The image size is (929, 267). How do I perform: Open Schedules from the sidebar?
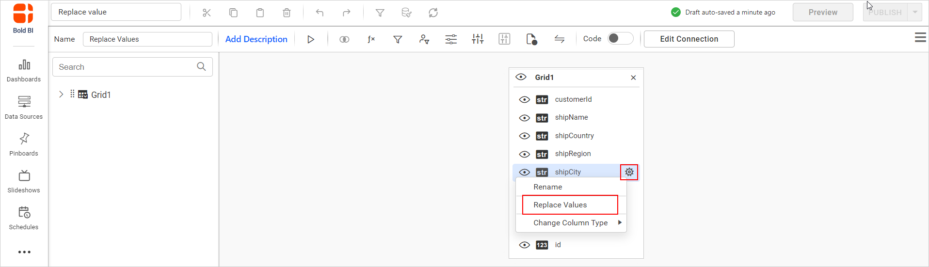pyautogui.click(x=24, y=218)
